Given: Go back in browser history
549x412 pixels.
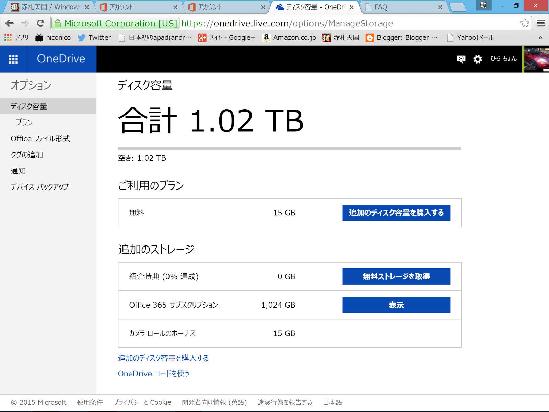Looking at the screenshot, I should pyautogui.click(x=10, y=23).
